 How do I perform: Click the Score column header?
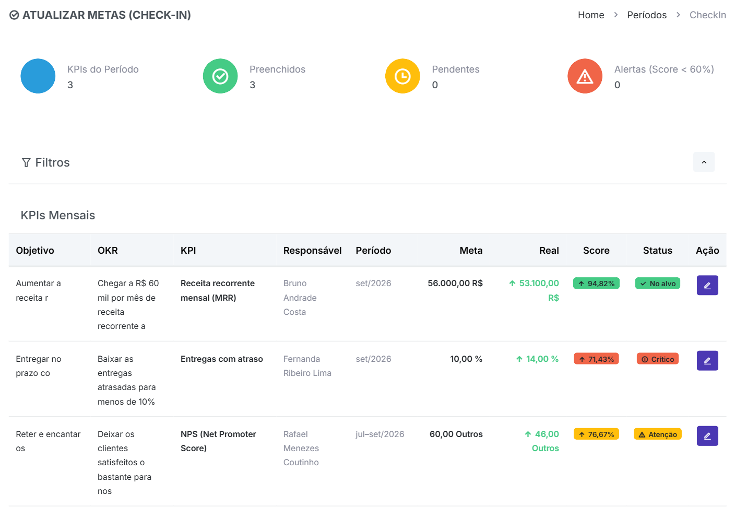pyautogui.click(x=596, y=251)
